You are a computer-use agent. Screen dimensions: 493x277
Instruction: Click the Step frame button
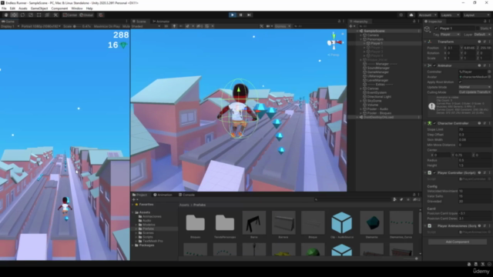249,15
